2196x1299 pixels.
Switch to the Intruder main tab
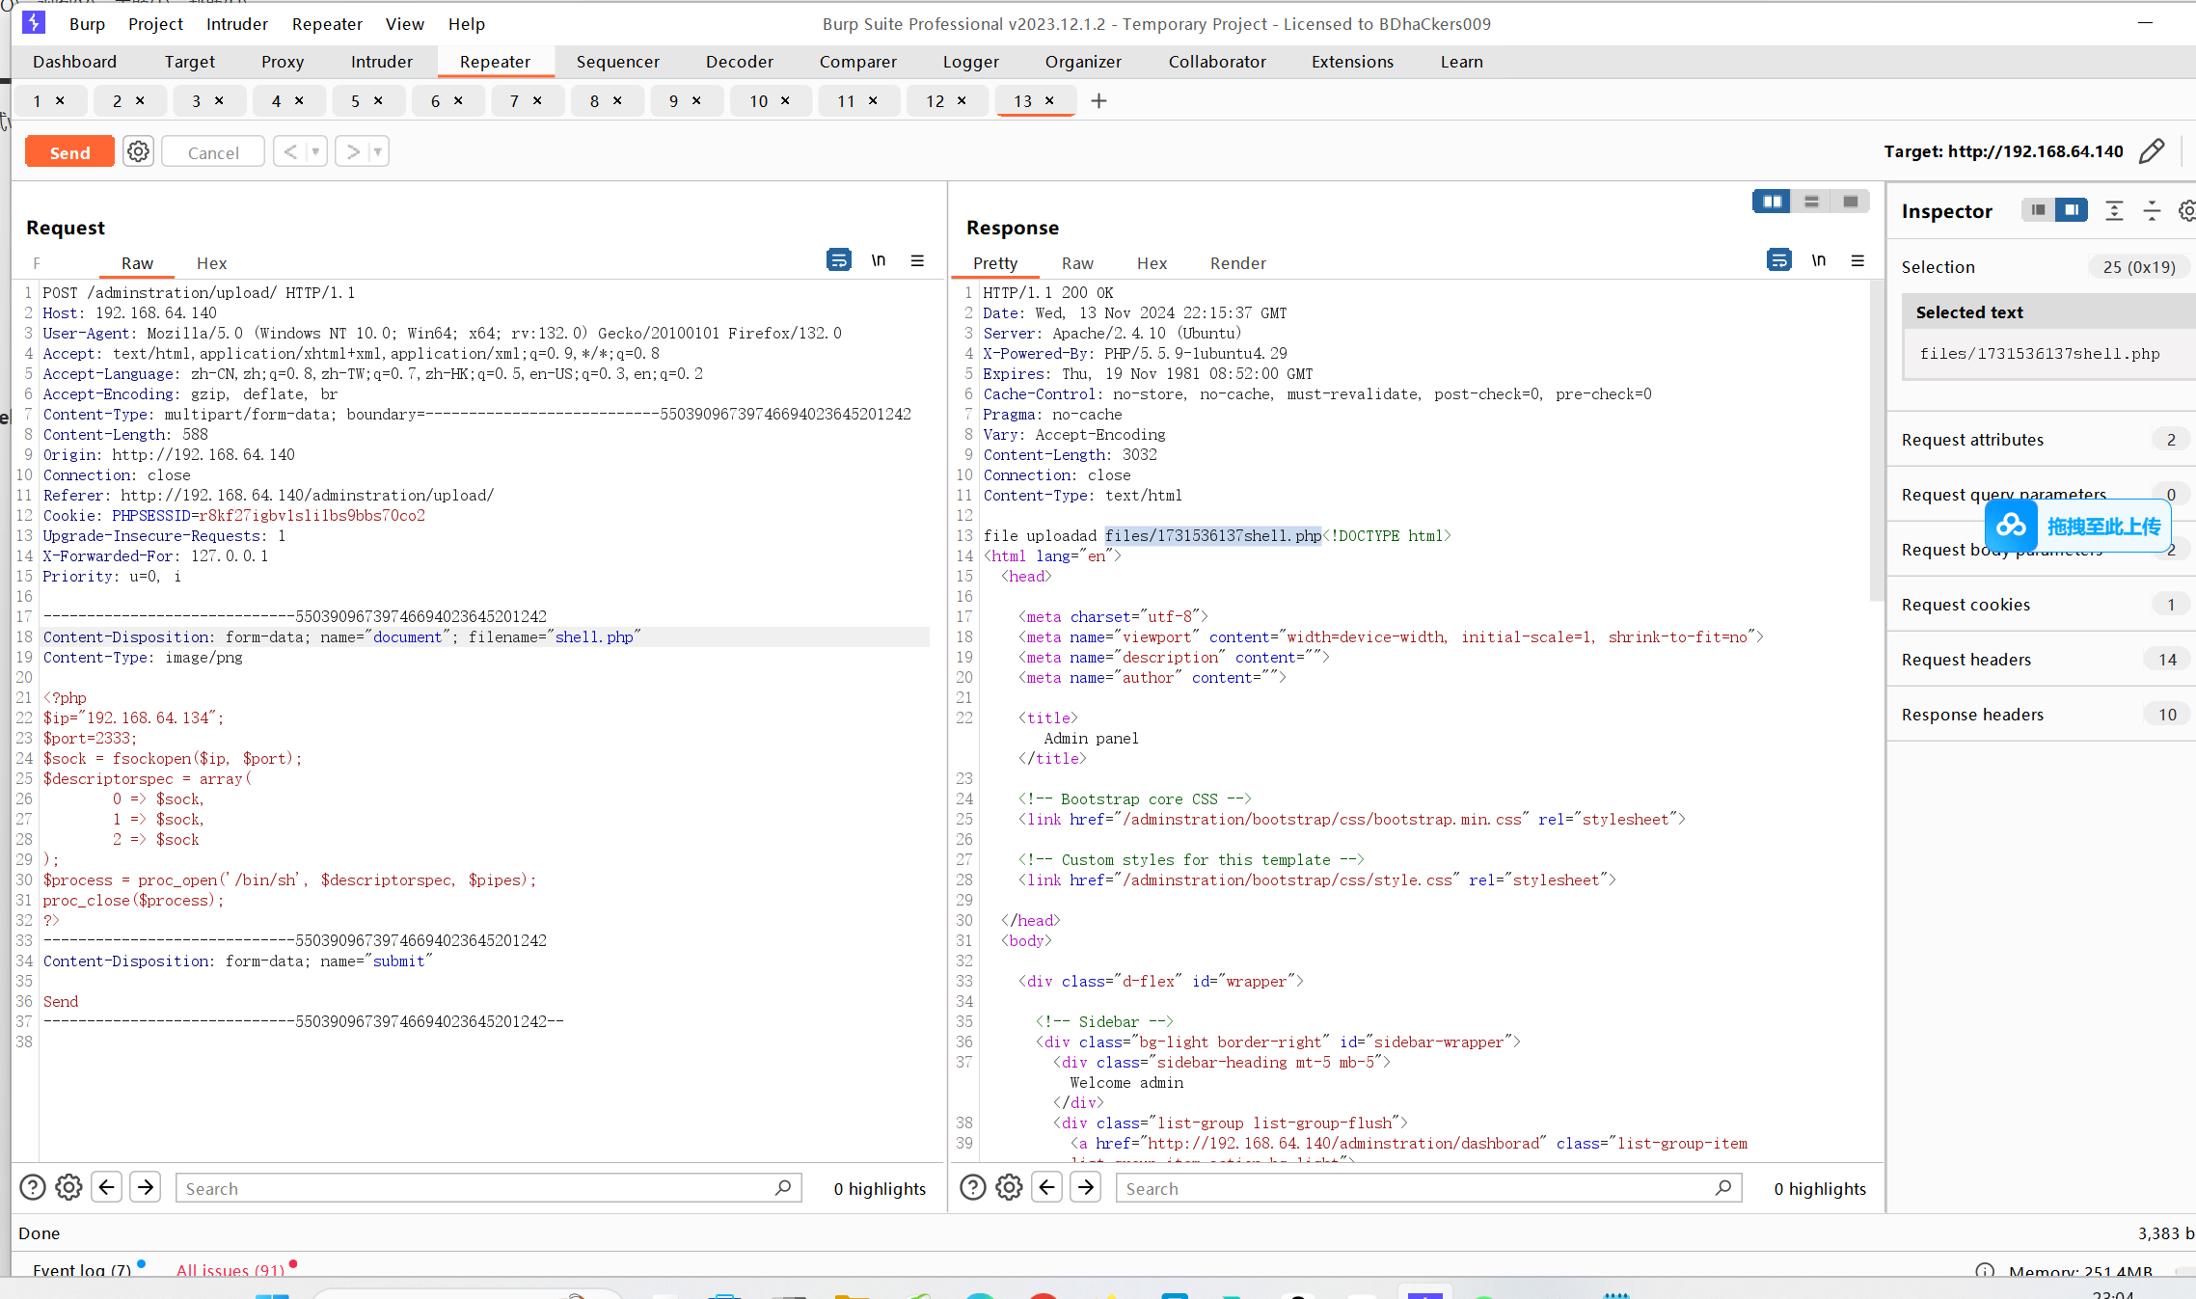[x=381, y=62]
